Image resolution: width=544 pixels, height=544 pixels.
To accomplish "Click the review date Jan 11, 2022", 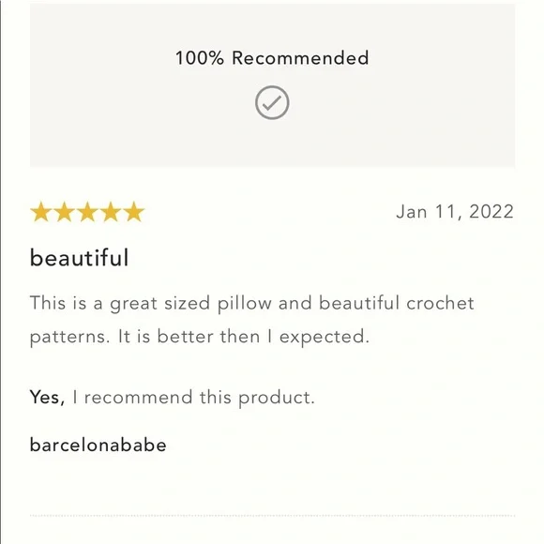I will (455, 212).
